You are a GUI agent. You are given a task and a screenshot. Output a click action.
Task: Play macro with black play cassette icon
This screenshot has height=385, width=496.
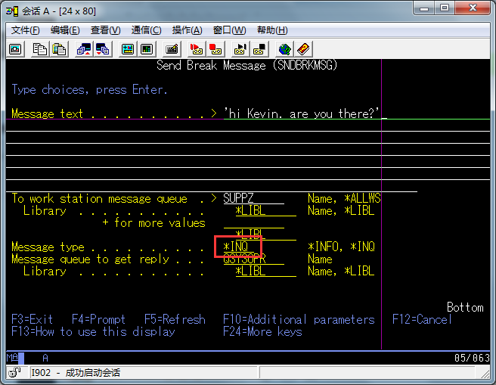point(240,49)
